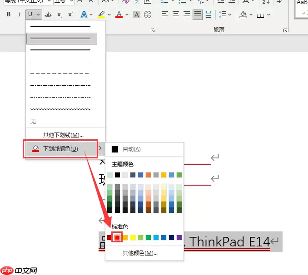The height and width of the screenshot is (275, 308).
Task: Expand highlight color dropdown arrow
Action: [x=109, y=15]
